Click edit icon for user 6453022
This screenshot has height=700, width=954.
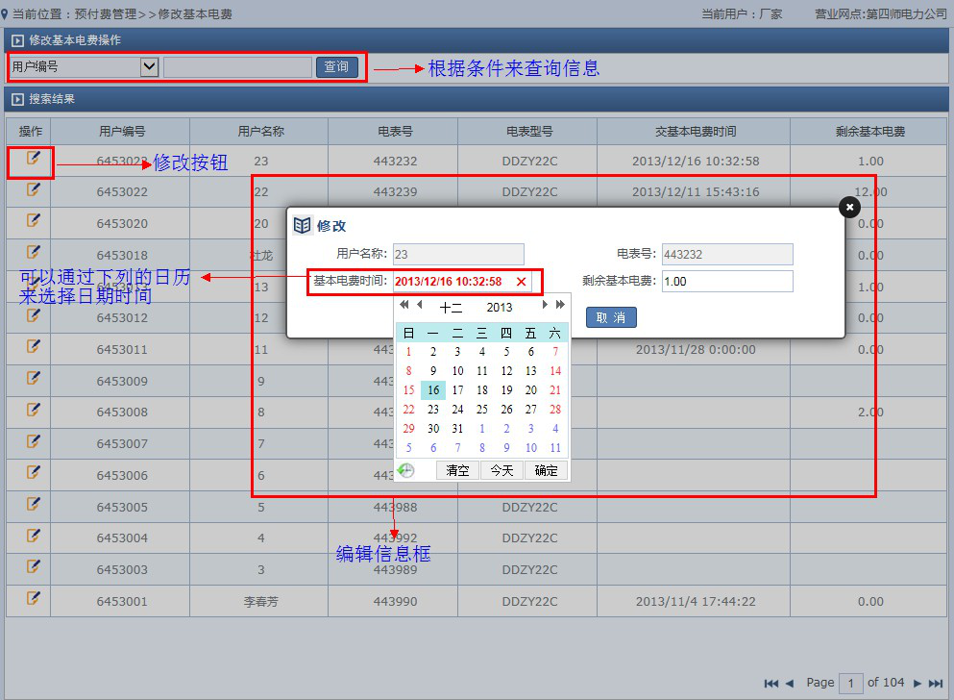tap(33, 190)
